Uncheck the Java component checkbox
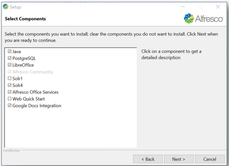This screenshot has width=229, height=166. [x=10, y=51]
